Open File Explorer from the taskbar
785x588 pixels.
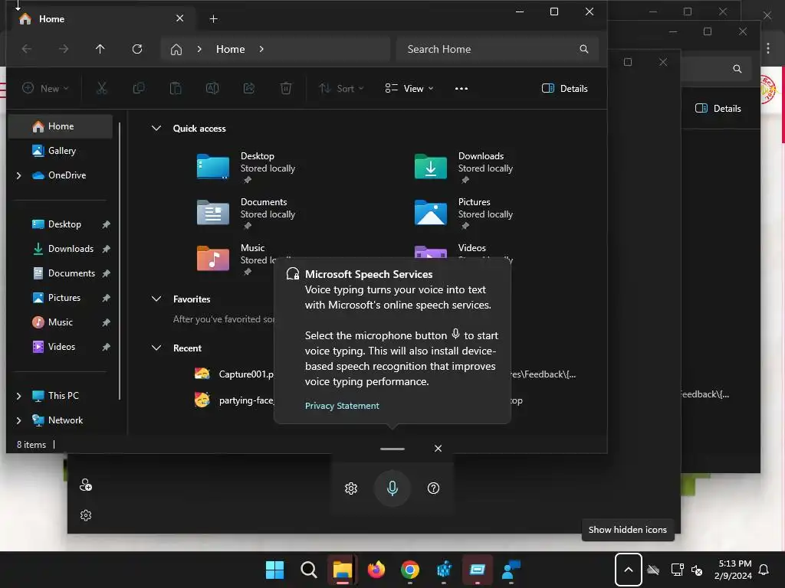click(x=343, y=570)
